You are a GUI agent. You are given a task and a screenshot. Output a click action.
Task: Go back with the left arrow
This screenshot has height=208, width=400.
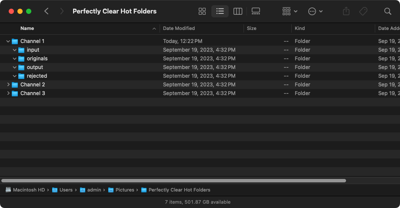pyautogui.click(x=46, y=11)
